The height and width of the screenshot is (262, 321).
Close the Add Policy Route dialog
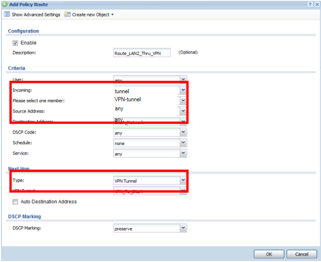tap(316, 4)
